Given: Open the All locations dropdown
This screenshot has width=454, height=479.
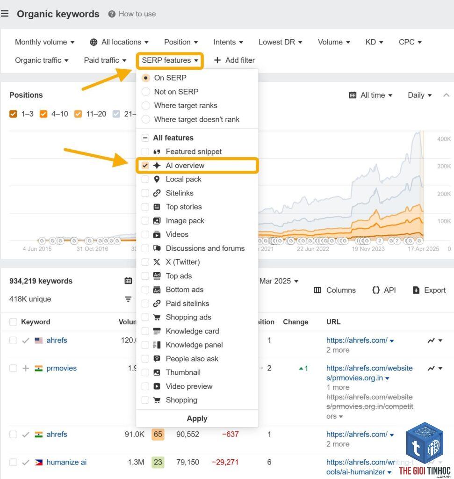Looking at the screenshot, I should pyautogui.click(x=119, y=42).
